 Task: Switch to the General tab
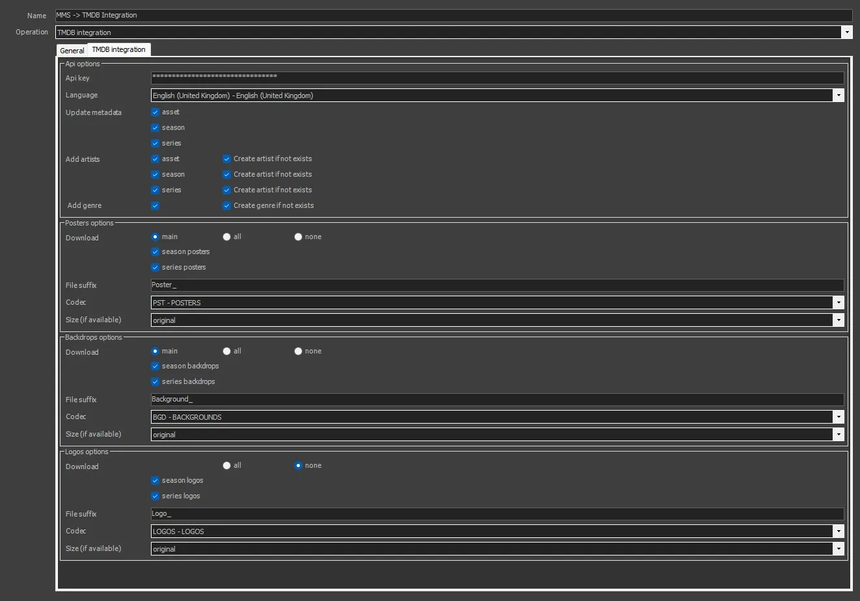(x=72, y=51)
